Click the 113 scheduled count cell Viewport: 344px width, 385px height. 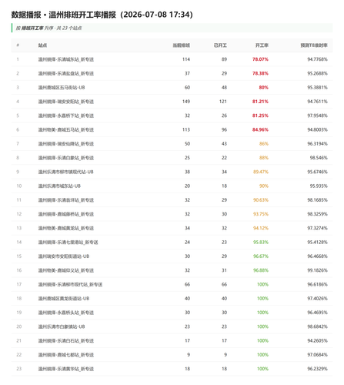(x=186, y=129)
